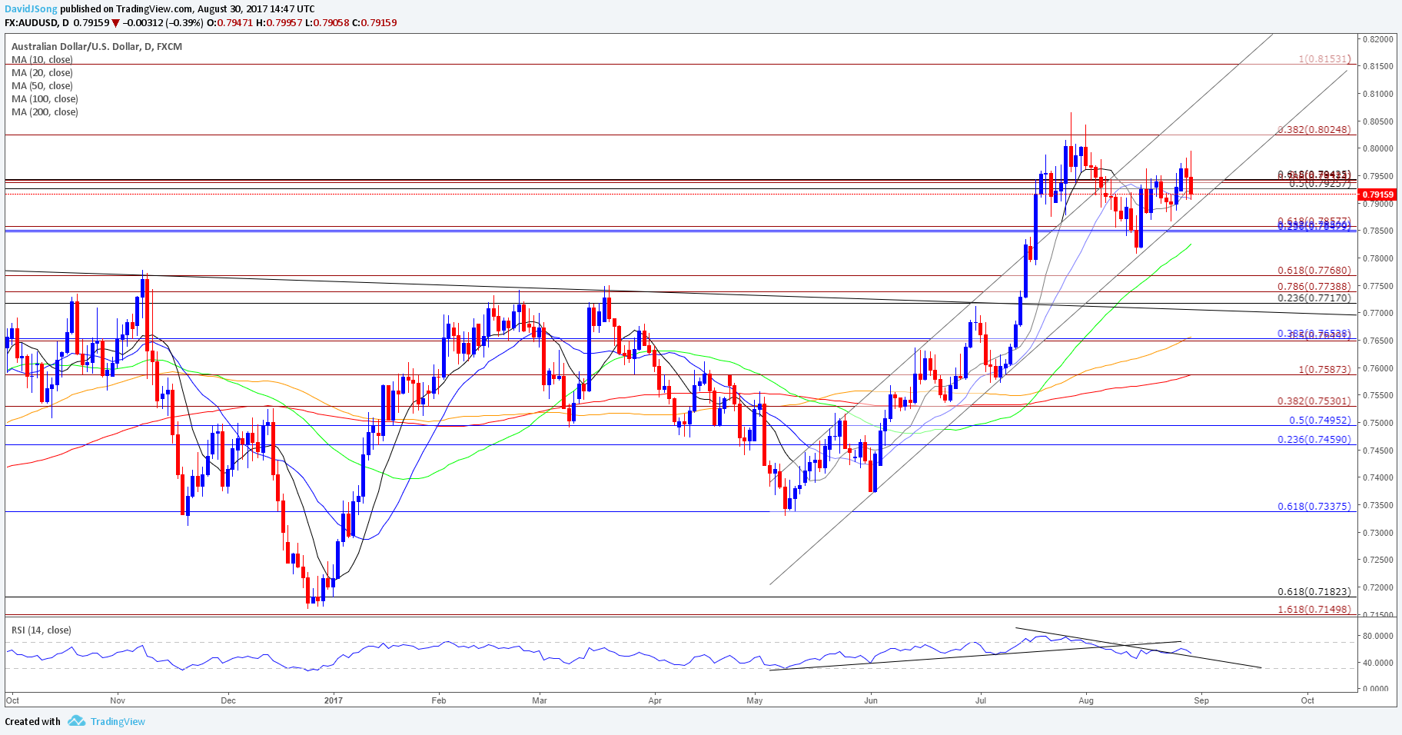1402x735 pixels.
Task: Click the 0.236(0.77170) Fibonacci label
Action: 1314,298
